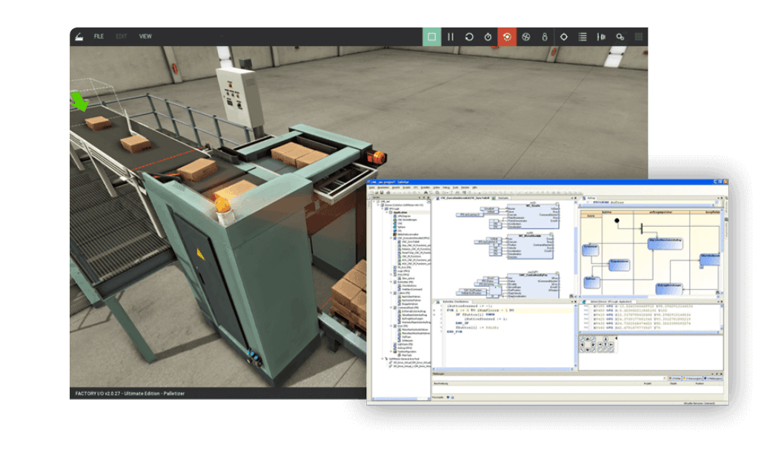Reset the simulation with circular arrow icon
Viewport: 759px width, 450px height.
(469, 36)
